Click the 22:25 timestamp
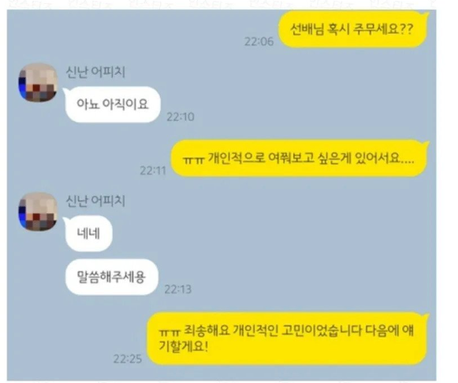The height and width of the screenshot is (383, 458). (128, 359)
